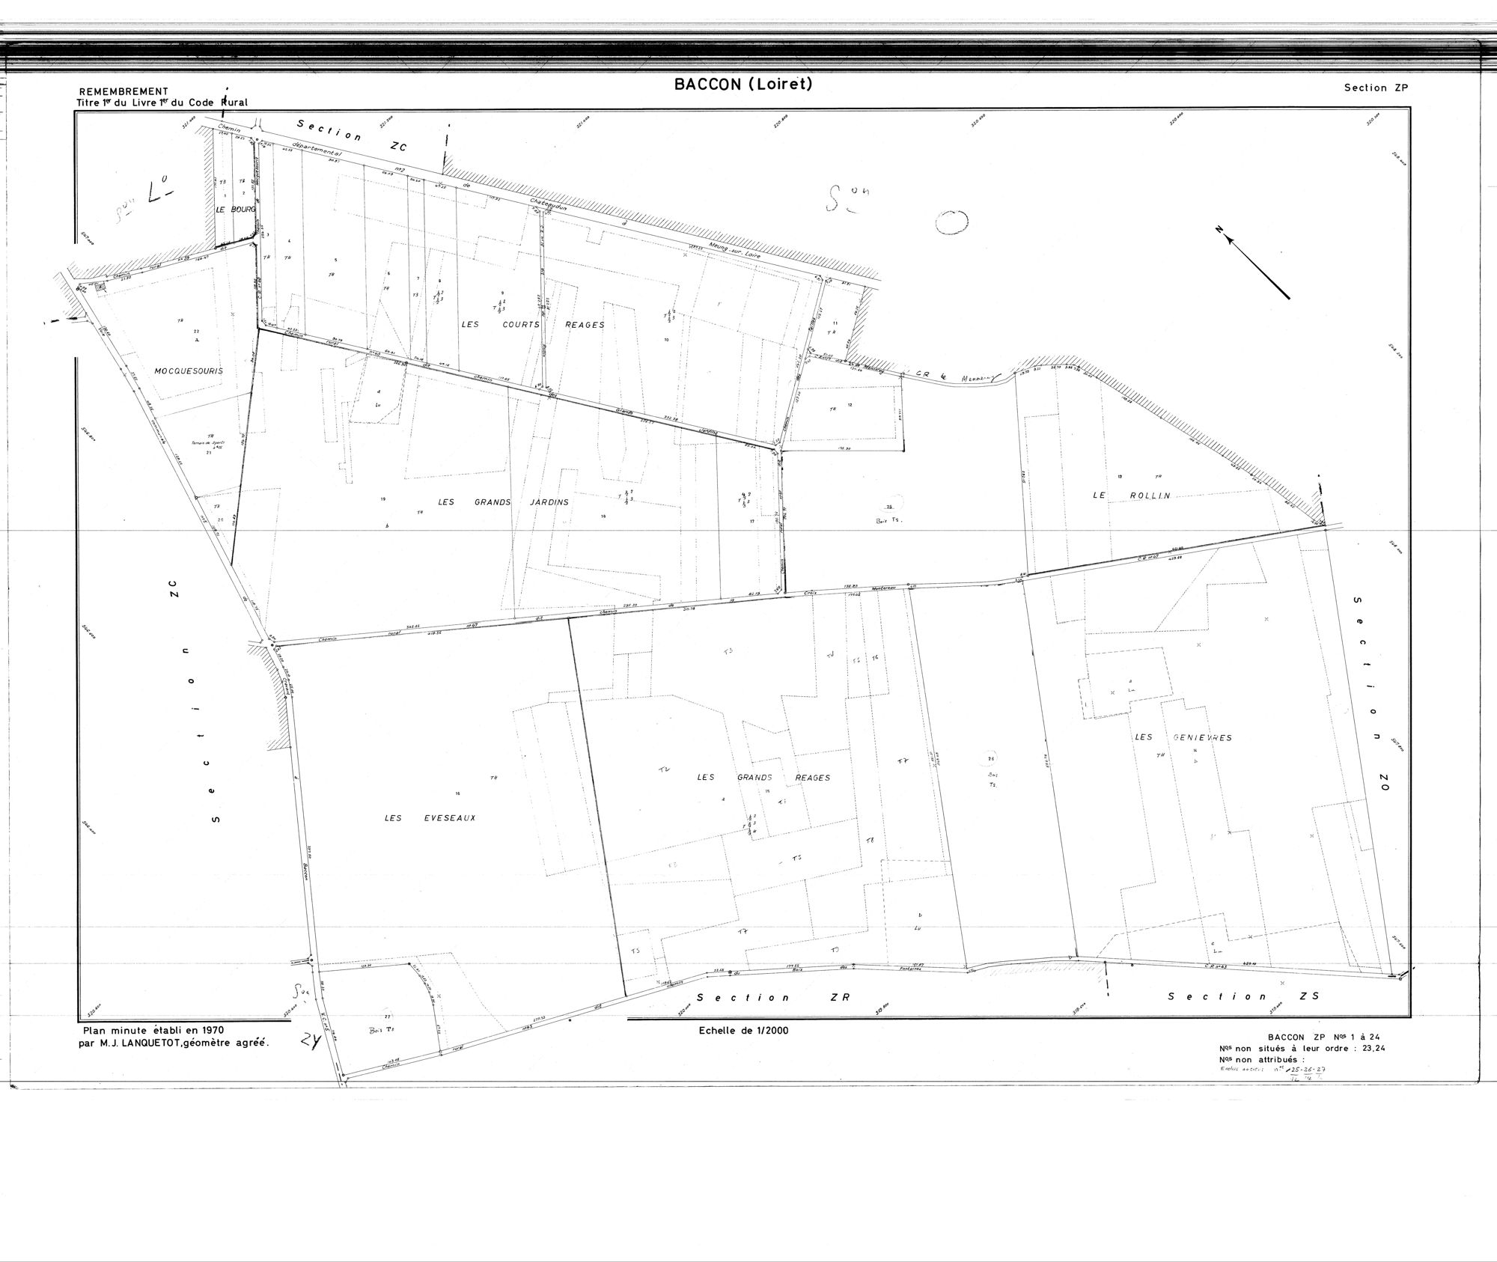Click the LE ROLLIN place name

pyautogui.click(x=1131, y=495)
